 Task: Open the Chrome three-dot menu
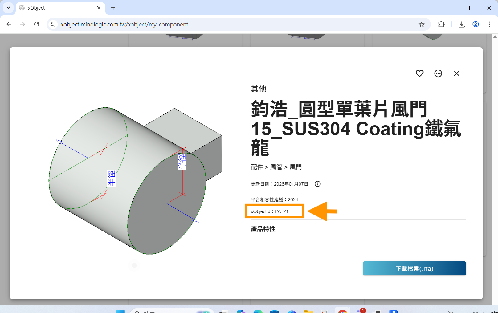pyautogui.click(x=489, y=25)
